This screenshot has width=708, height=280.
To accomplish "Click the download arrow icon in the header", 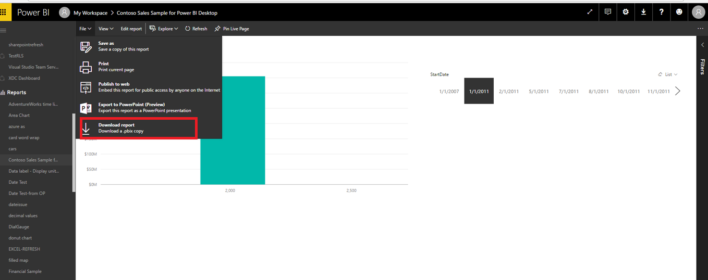I will [x=643, y=12].
